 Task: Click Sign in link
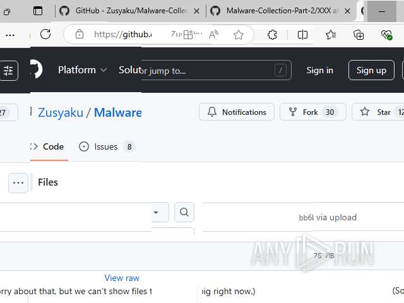(x=320, y=70)
